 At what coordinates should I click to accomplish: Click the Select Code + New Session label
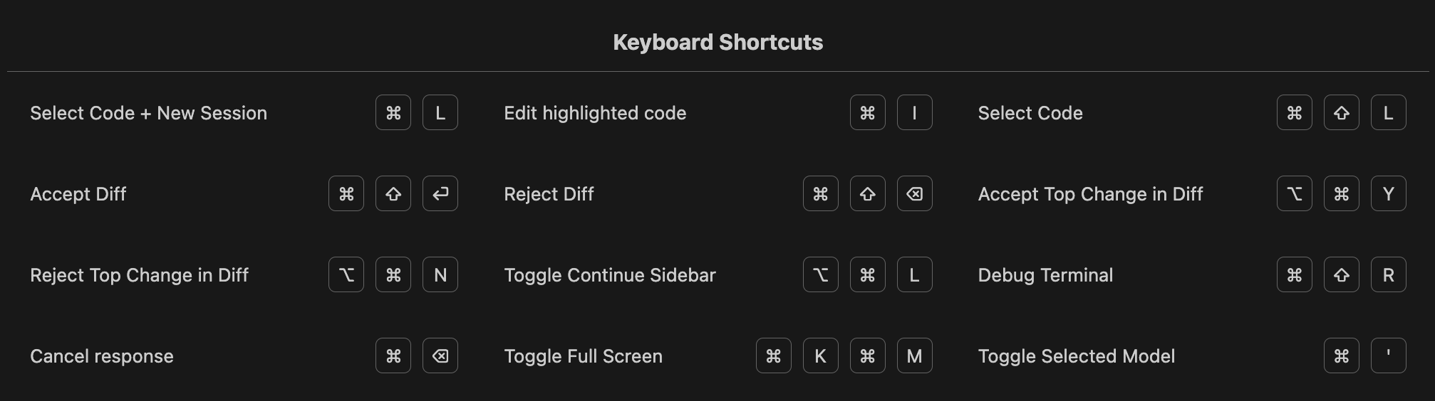148,113
